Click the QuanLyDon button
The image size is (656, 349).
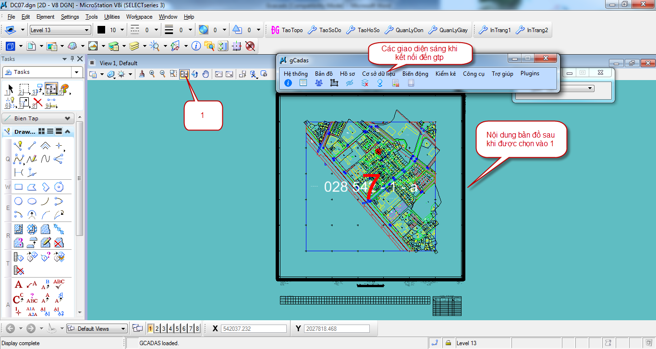pyautogui.click(x=404, y=30)
